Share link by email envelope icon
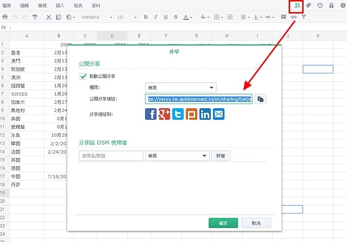The image size is (347, 242). [219, 114]
